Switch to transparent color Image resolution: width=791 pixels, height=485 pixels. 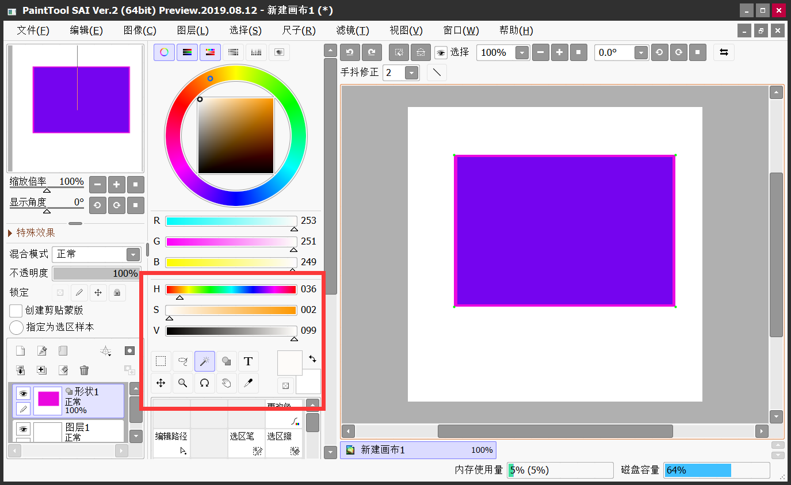pyautogui.click(x=285, y=385)
